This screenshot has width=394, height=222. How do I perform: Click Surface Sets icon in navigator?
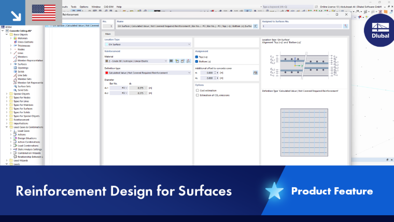[x=15, y=86]
